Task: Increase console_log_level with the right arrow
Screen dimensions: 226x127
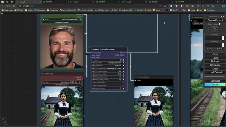Action: pos(124,88)
